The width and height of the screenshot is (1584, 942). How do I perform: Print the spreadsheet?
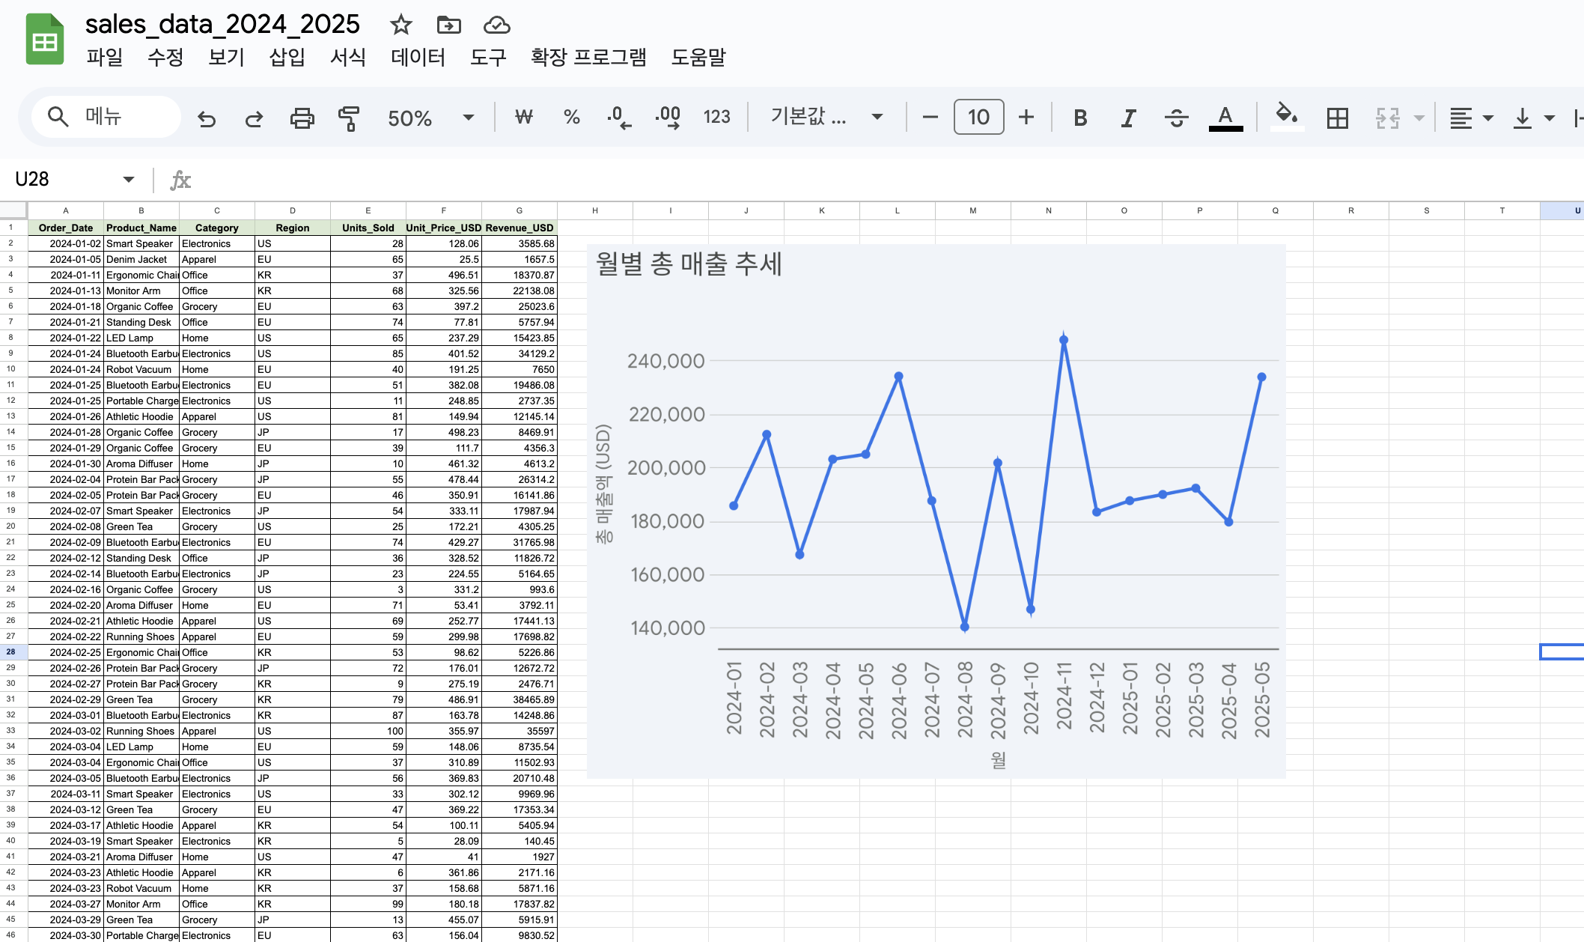pyautogui.click(x=302, y=118)
